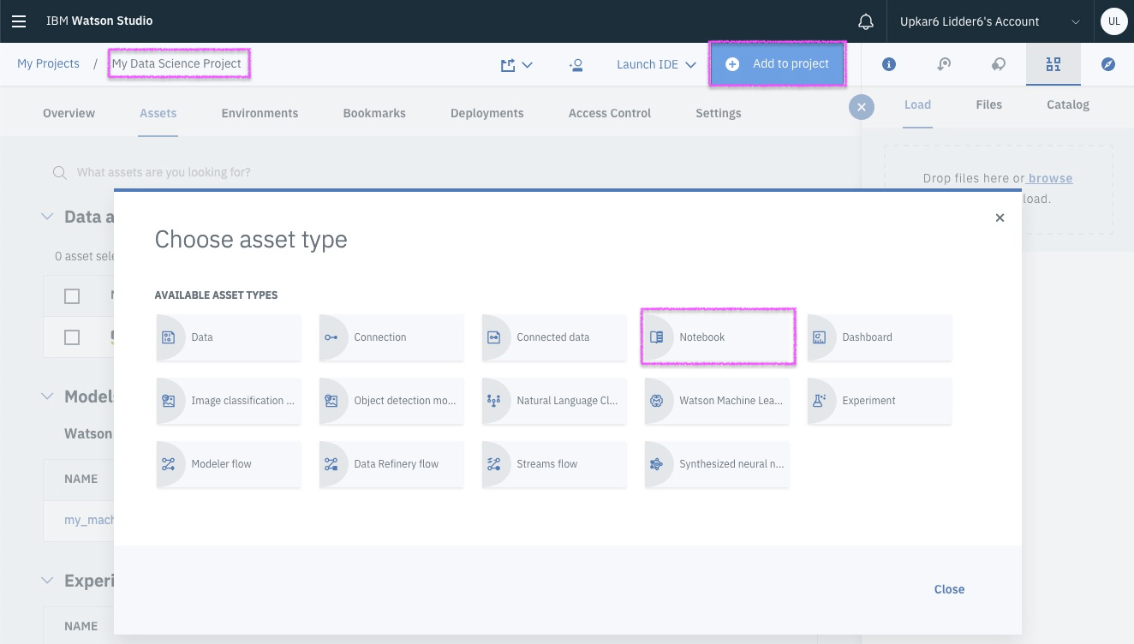The height and width of the screenshot is (644, 1134).
Task: Click the compass icon in toolbar
Action: tap(1108, 64)
